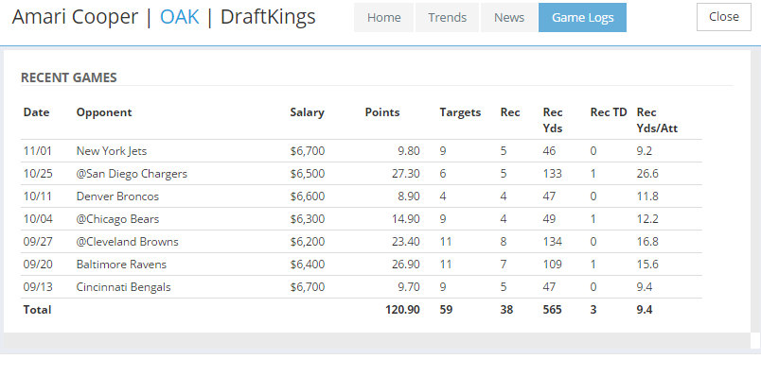
Task: Select the Cincinnati Bengals game row
Action: pyautogui.click(x=362, y=287)
